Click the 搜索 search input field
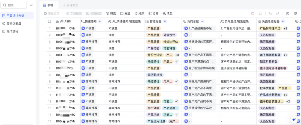This screenshot has width=301, height=125. coord(14,5)
